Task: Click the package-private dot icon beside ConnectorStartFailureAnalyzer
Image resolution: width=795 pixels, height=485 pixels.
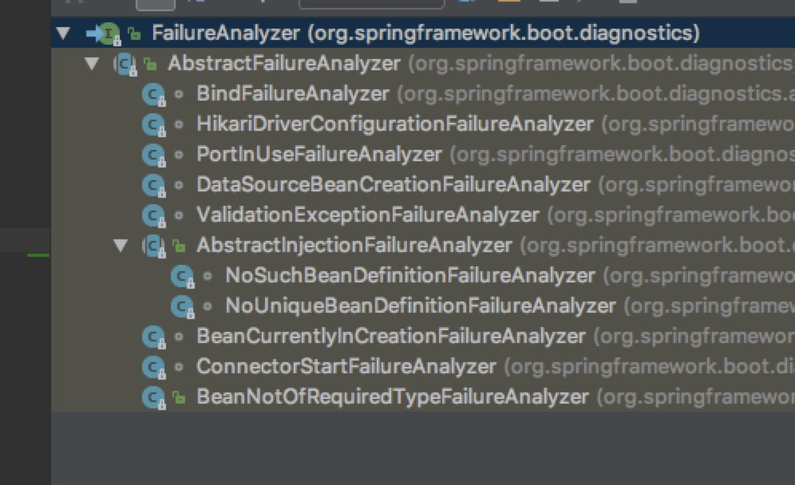Action: click(x=179, y=367)
